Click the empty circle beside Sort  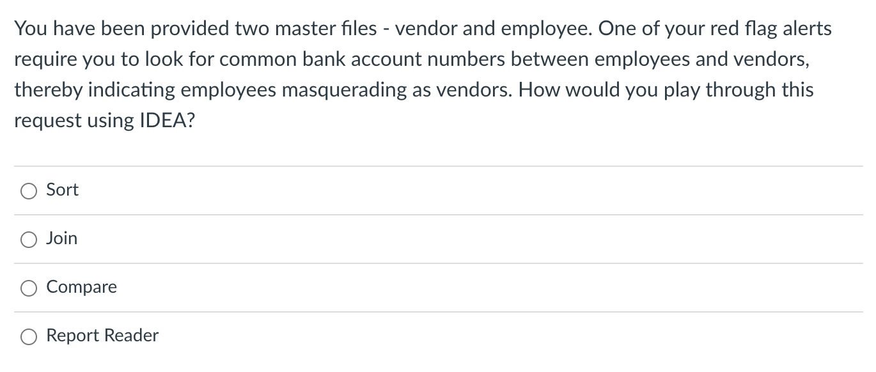28,190
